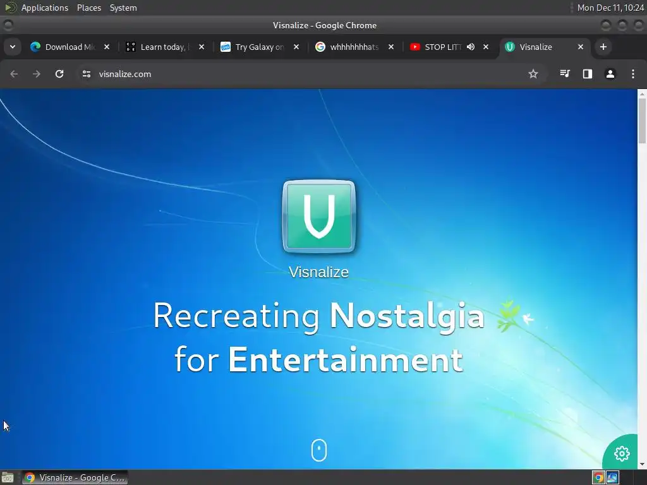This screenshot has width=647, height=485.
Task: Switch to the whhhhhhhats Google tab
Action: (353, 47)
